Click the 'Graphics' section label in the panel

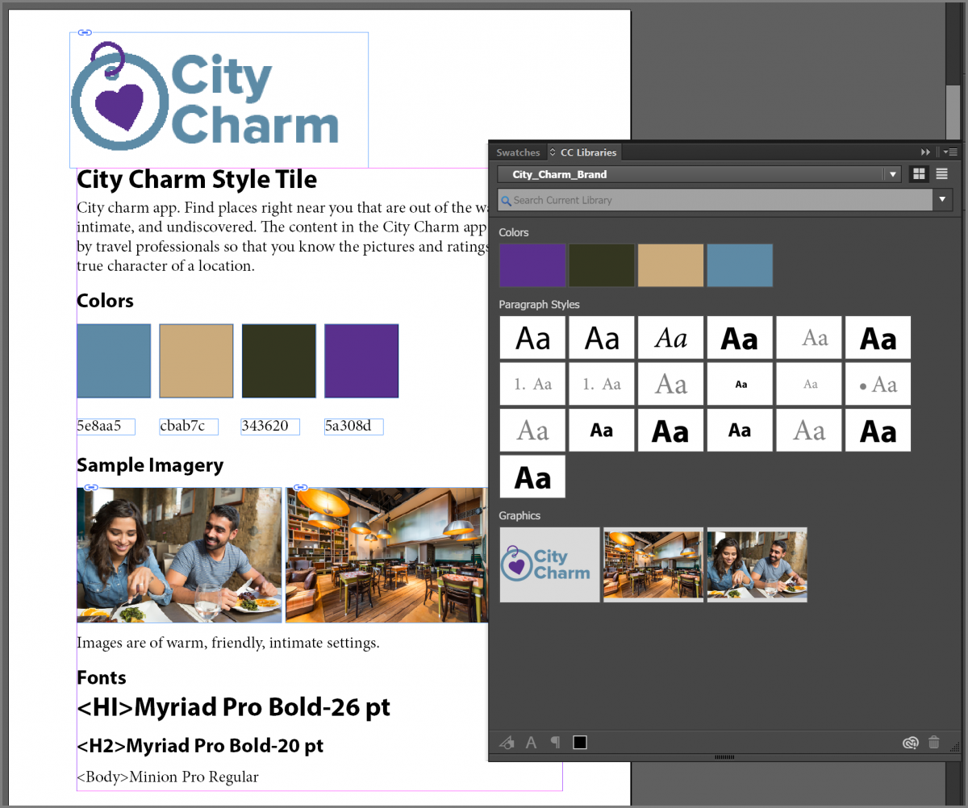tap(519, 516)
